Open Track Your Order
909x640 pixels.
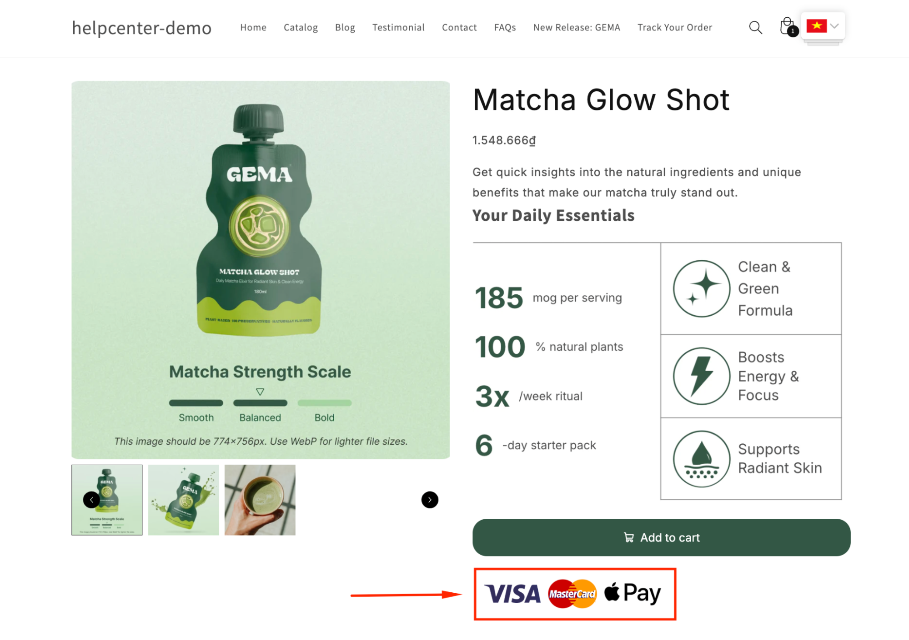click(674, 27)
